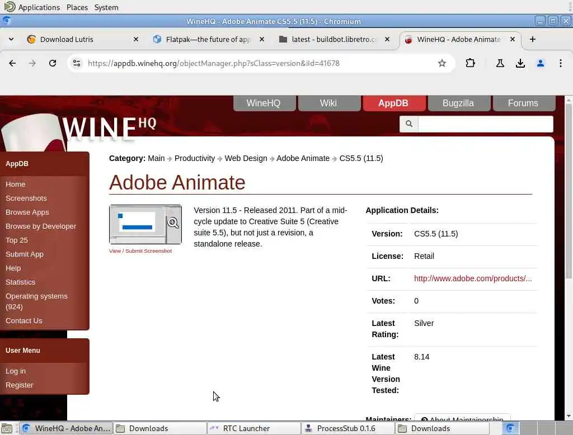Click the scrollbar down arrow
Screen dimensions: 573x435
point(569,416)
